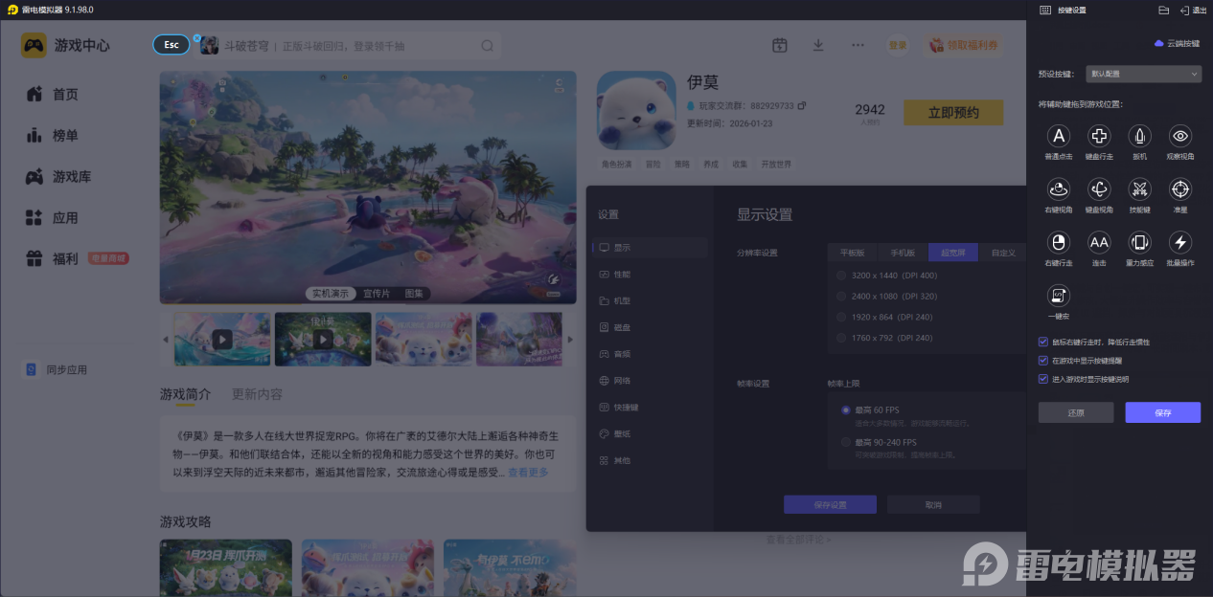
Task: Open the calendar check-in icon in top bar
Action: point(780,45)
